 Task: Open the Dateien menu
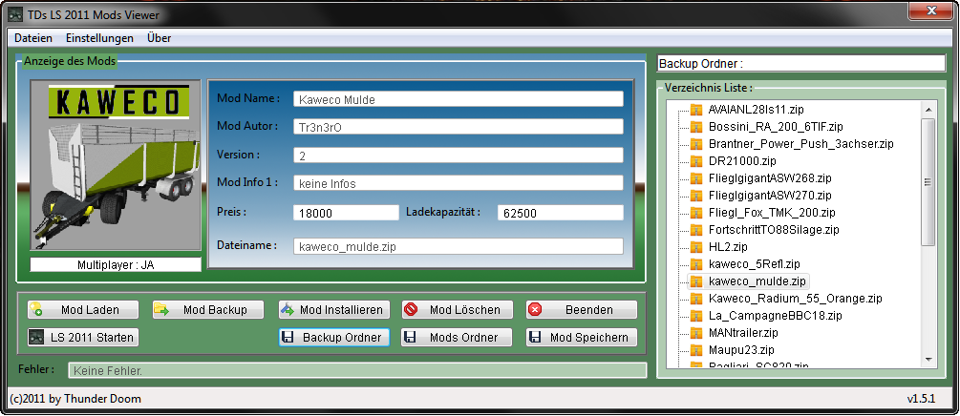coord(33,38)
